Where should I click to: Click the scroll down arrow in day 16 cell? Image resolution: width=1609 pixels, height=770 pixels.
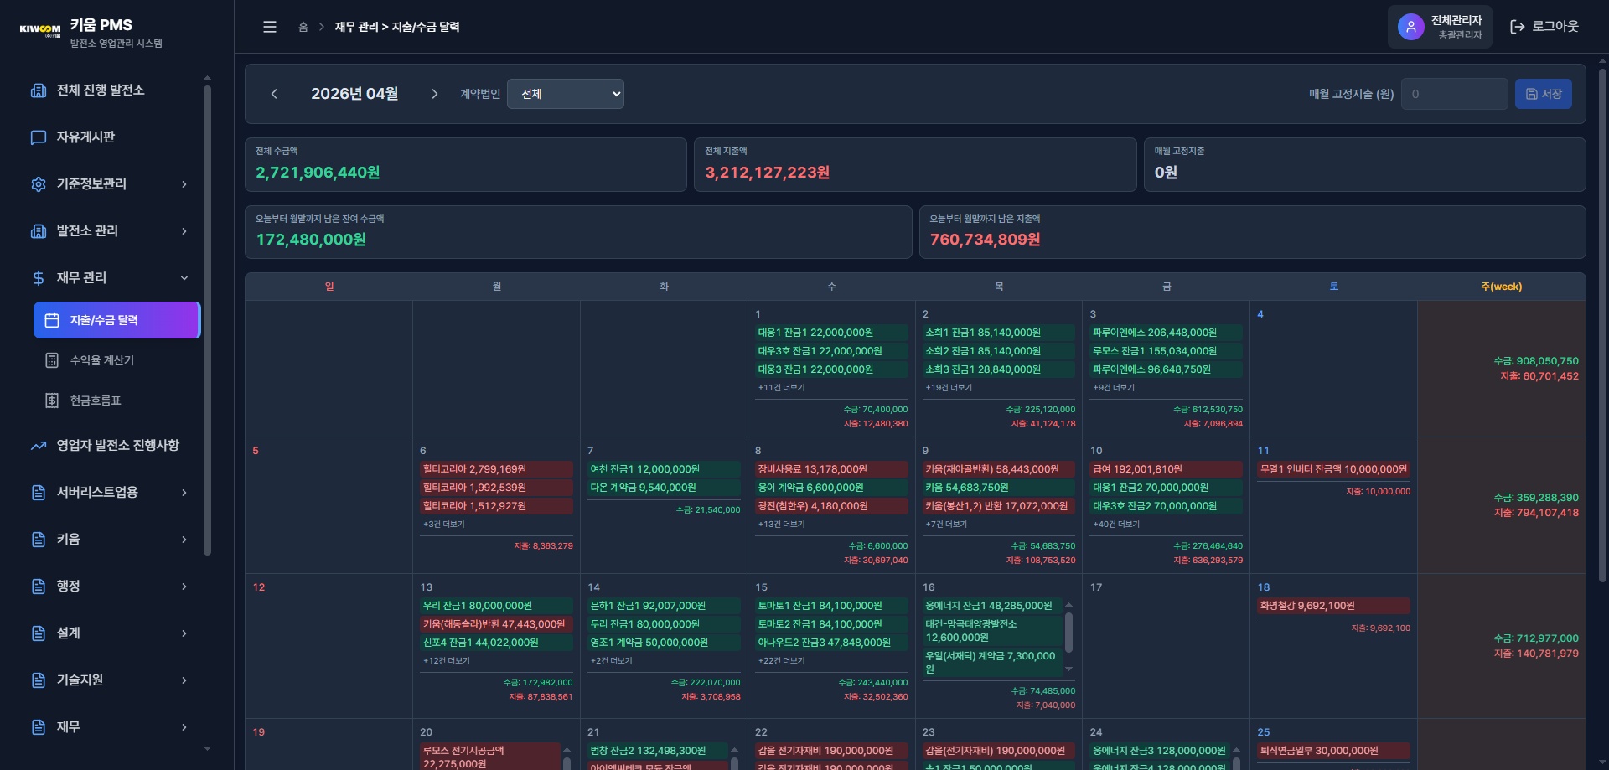[x=1068, y=669]
